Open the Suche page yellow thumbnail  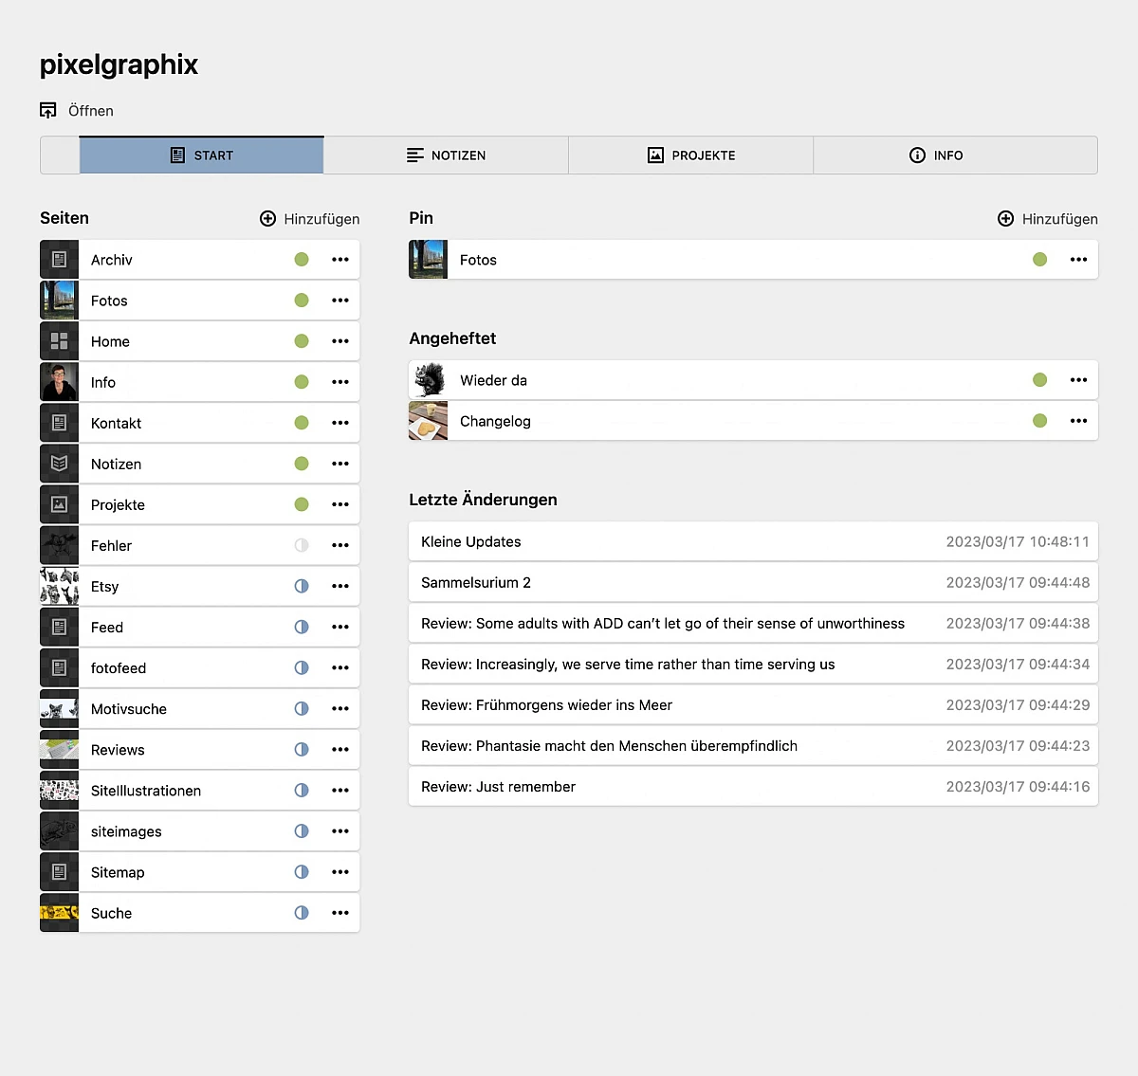point(59,912)
